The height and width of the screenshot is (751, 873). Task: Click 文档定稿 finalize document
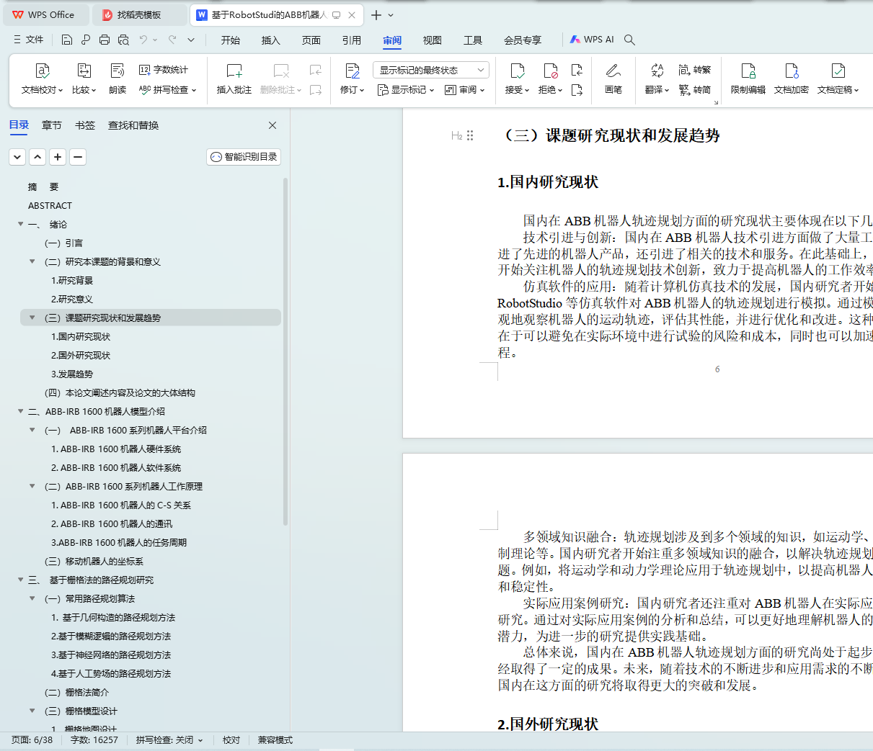[x=838, y=79]
